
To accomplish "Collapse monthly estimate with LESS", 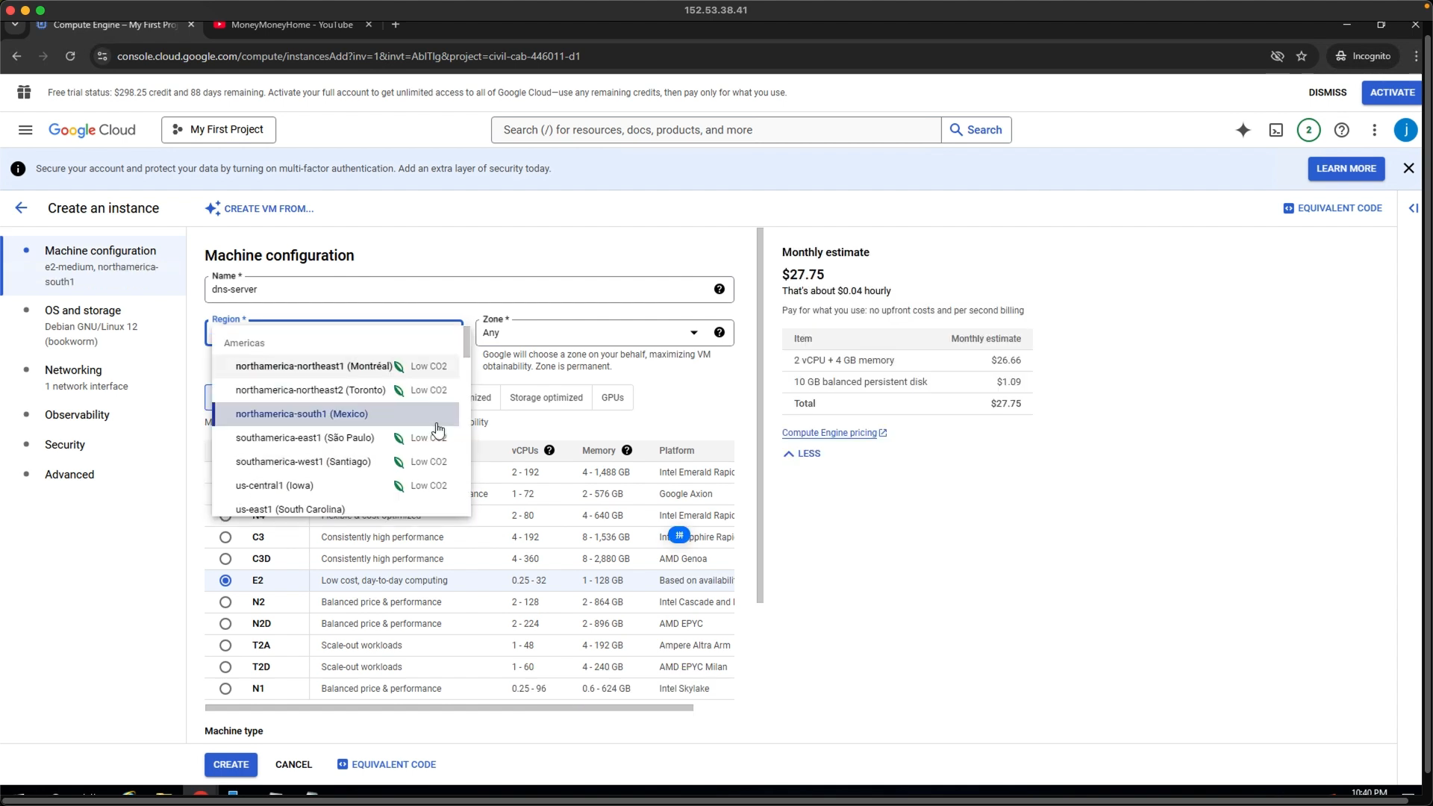I will [802, 454].
